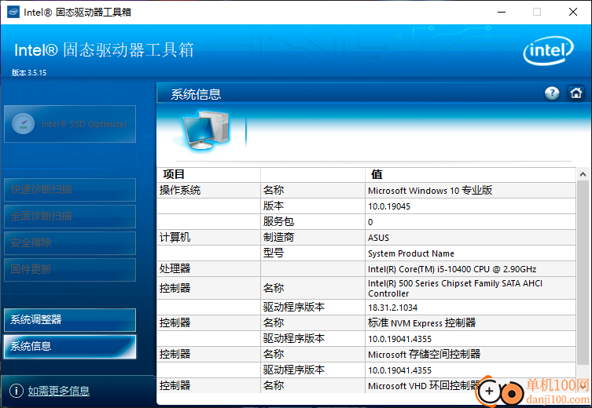Select OS version value 10.0.19045
592x408 pixels.
coord(389,206)
